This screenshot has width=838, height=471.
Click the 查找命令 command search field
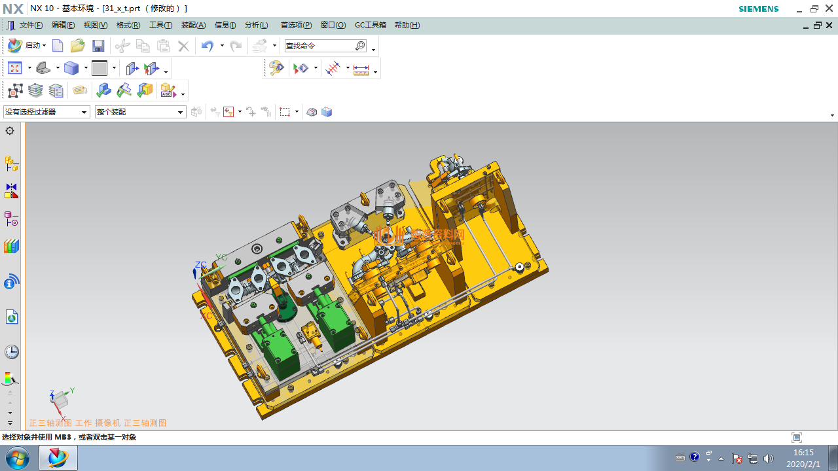319,46
